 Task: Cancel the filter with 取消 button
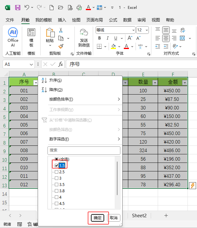point(114,218)
